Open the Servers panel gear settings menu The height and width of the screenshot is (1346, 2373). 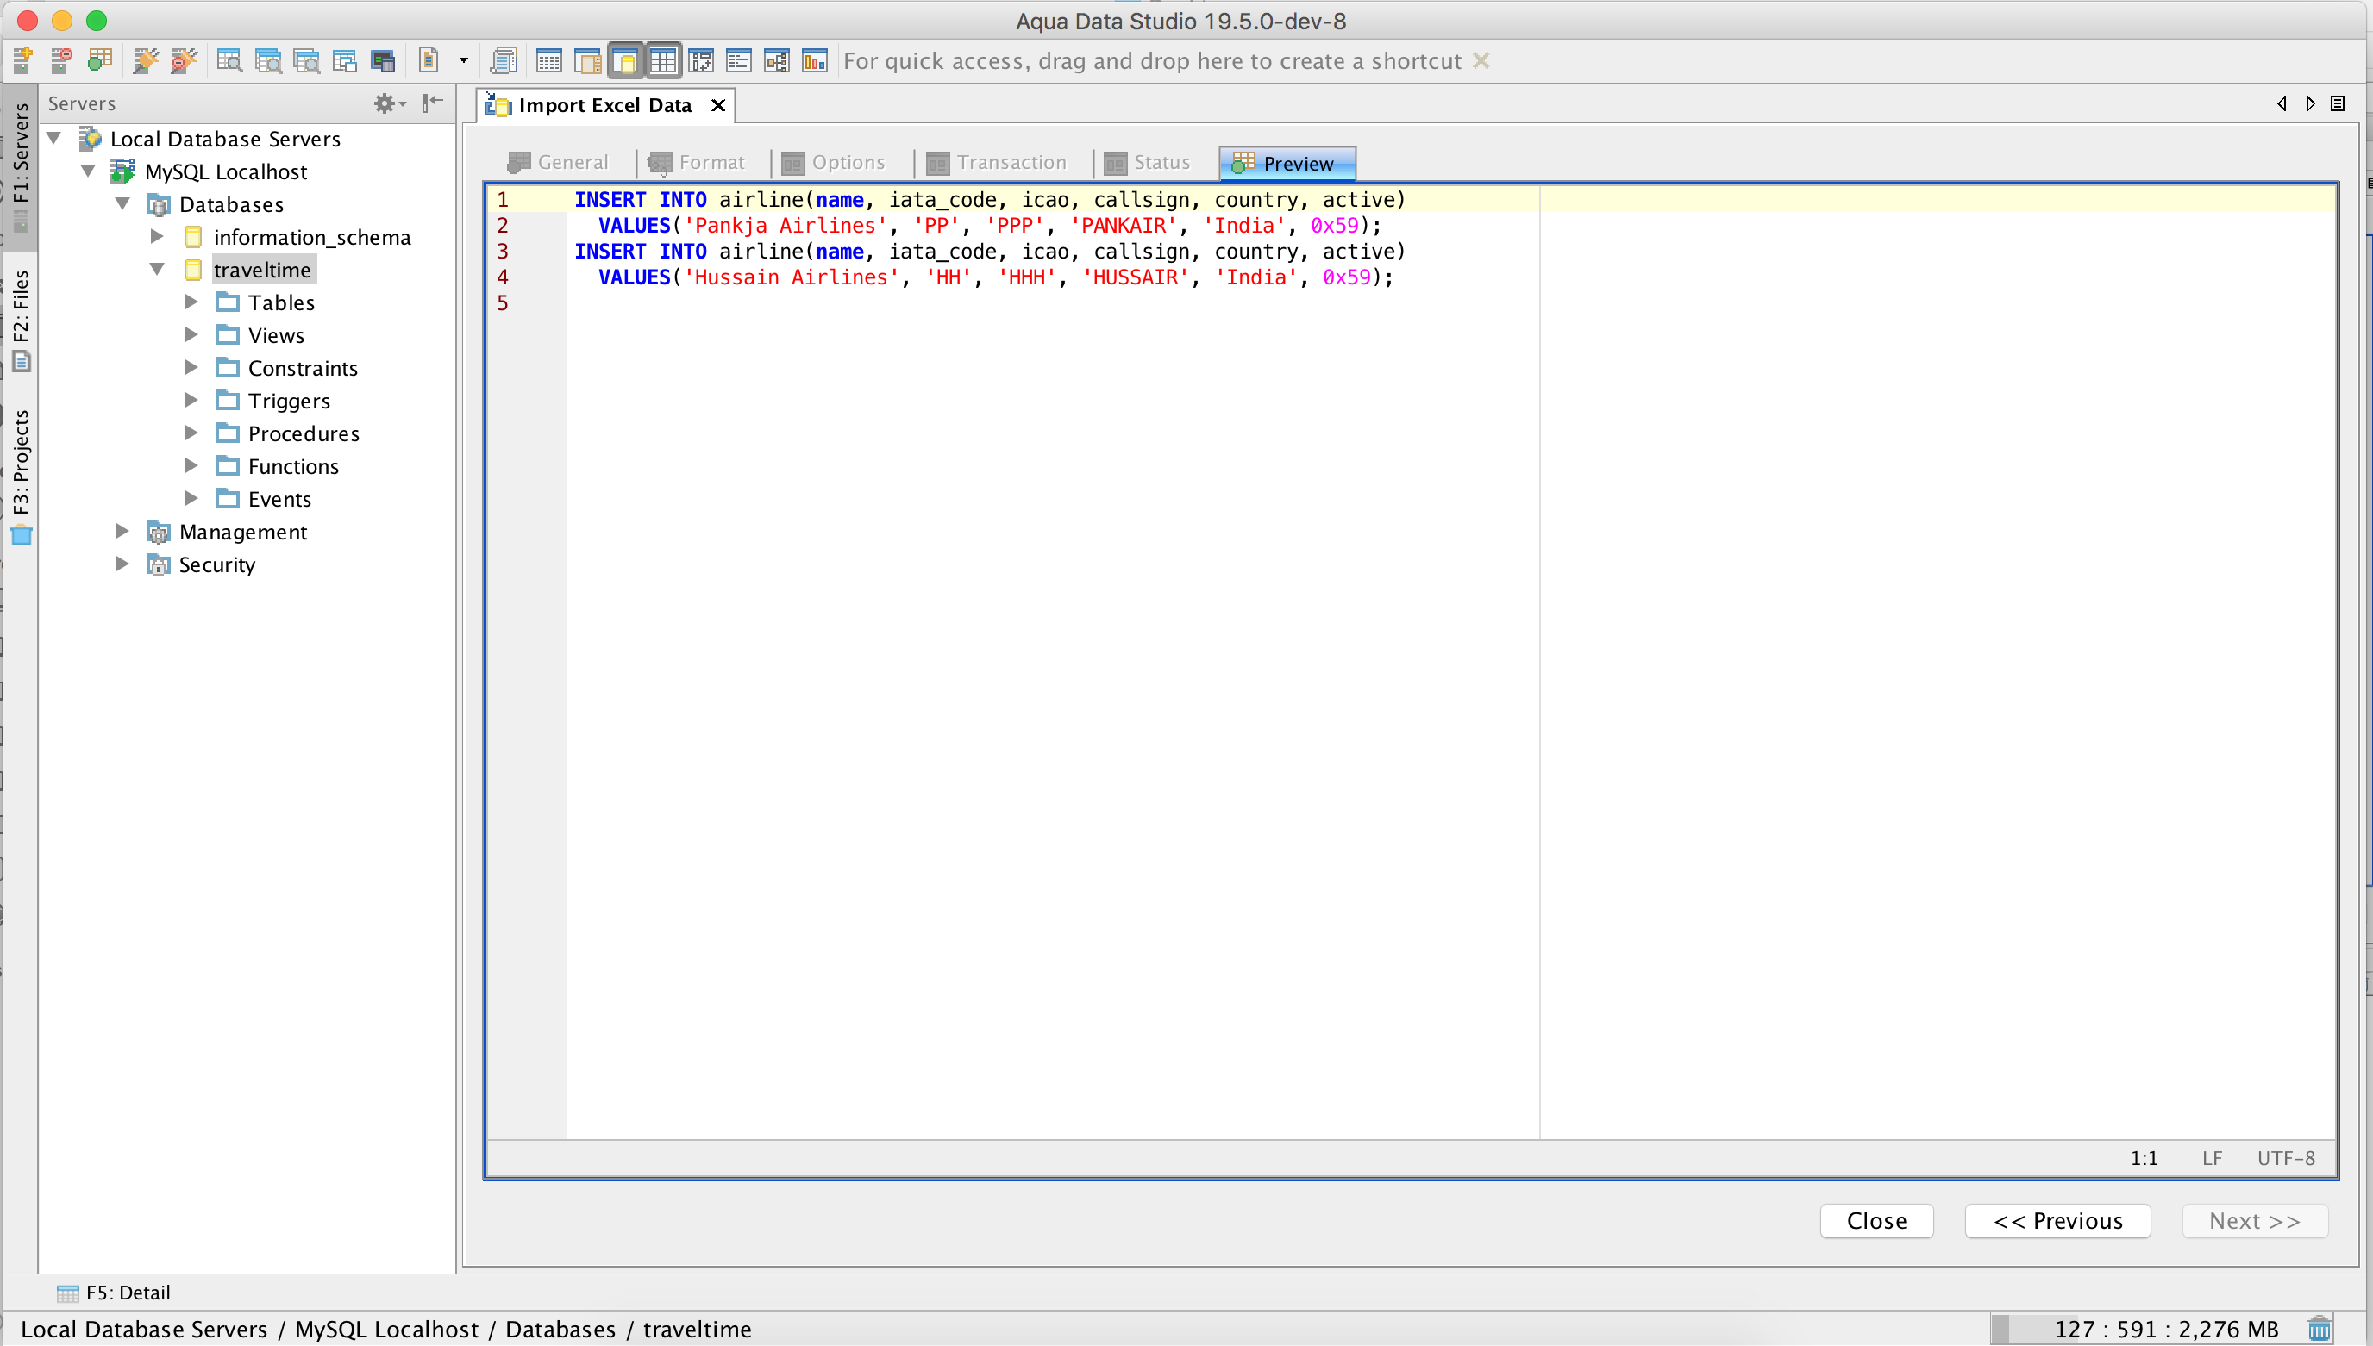[x=390, y=103]
